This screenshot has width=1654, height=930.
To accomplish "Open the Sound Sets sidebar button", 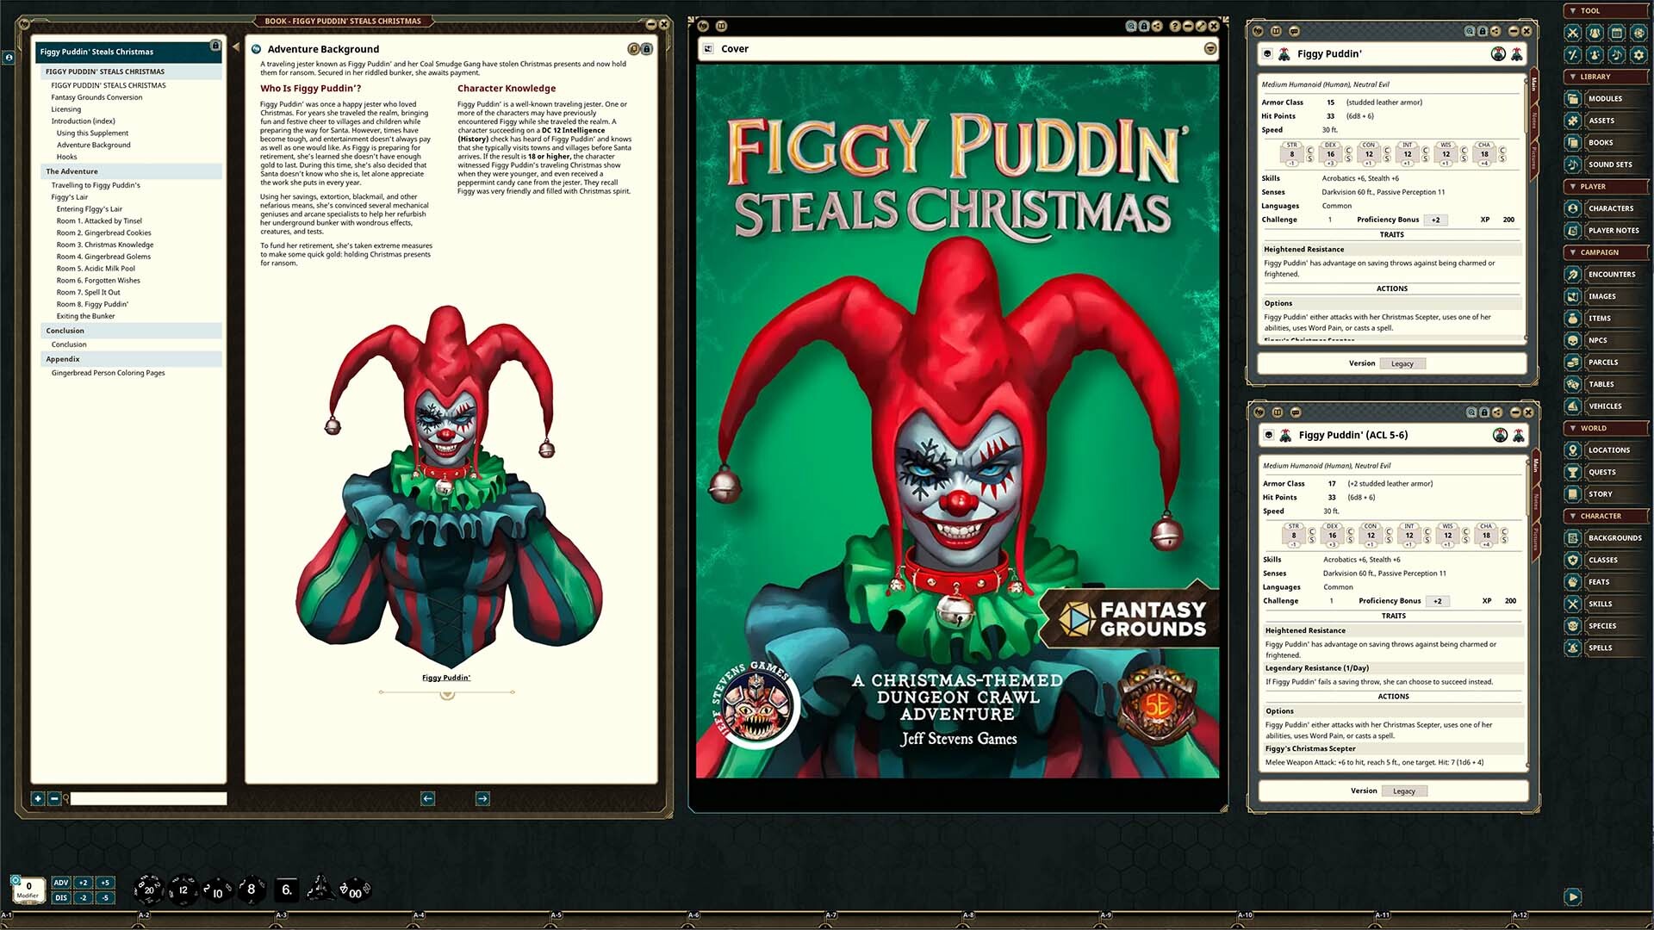I will point(1609,164).
